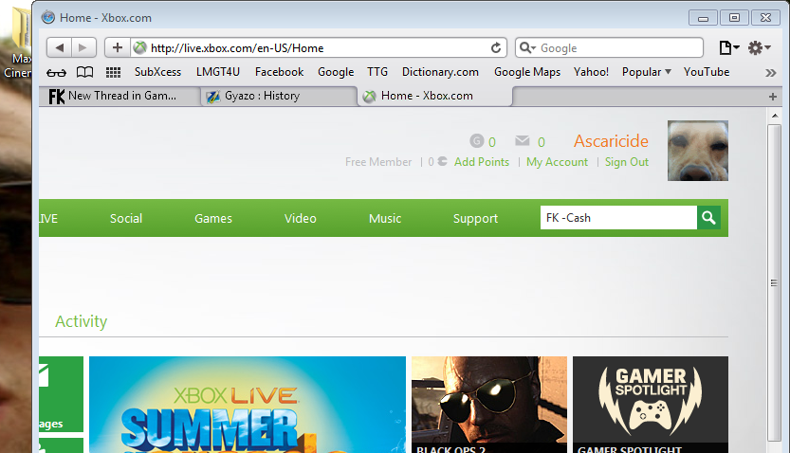Open the My Account link
Viewport: 790px width, 453px height.
click(557, 161)
